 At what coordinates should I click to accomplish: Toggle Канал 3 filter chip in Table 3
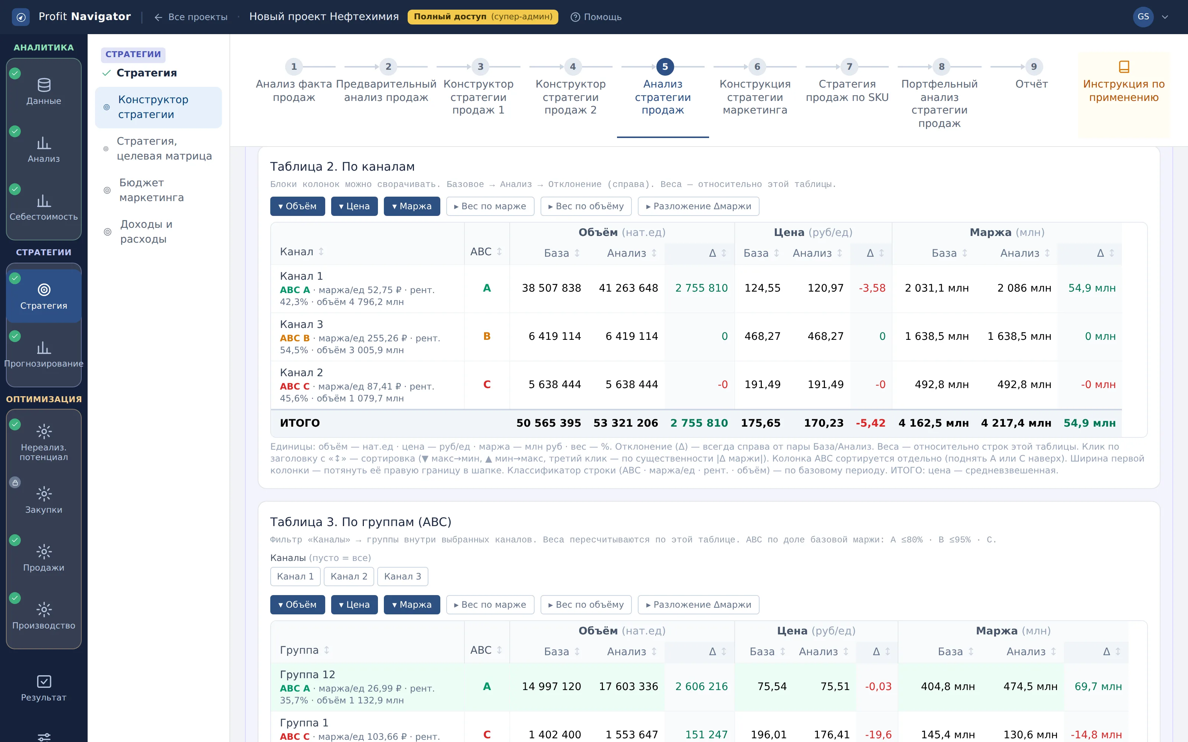pyautogui.click(x=402, y=577)
